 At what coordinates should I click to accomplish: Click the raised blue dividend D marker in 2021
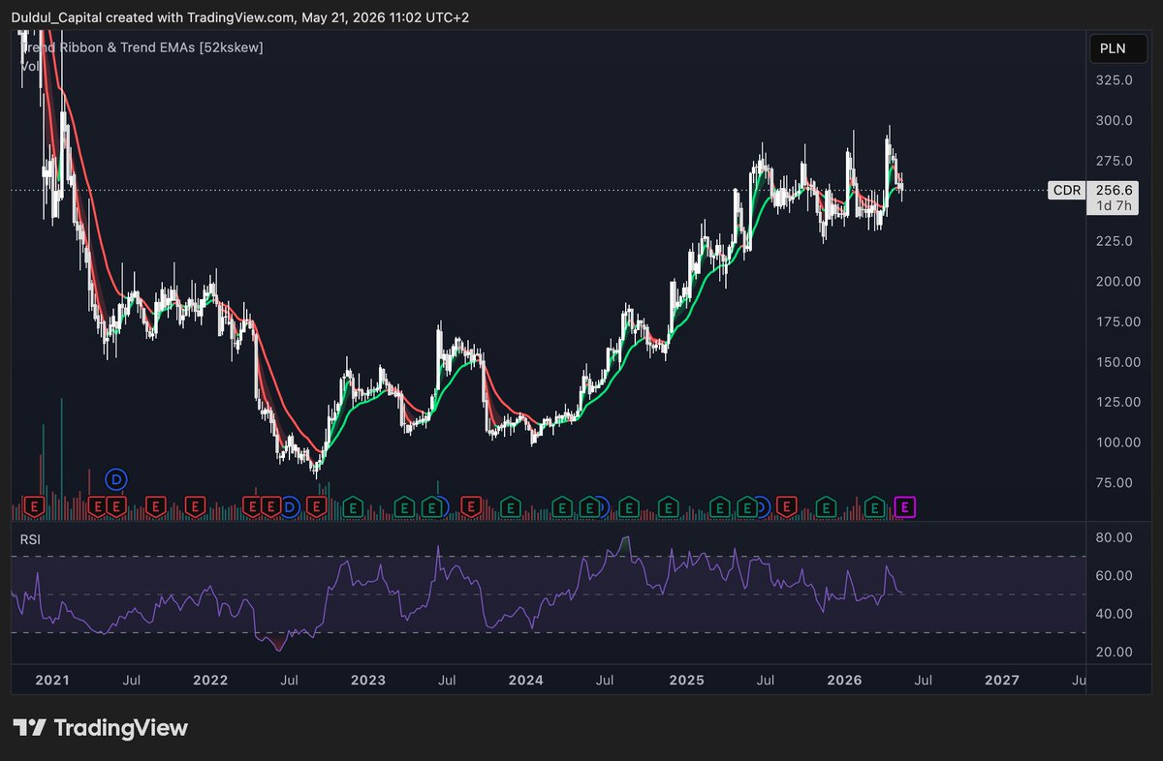coord(117,478)
